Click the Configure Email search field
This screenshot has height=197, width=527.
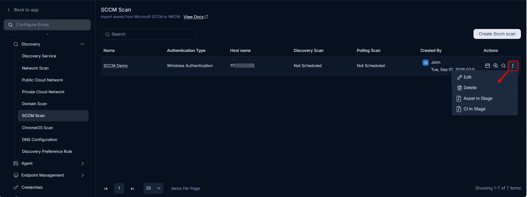point(47,25)
